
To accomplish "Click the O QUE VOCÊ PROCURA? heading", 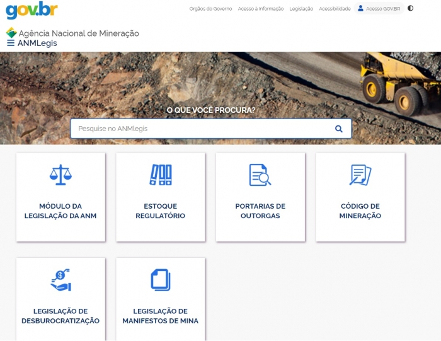I will (211, 110).
